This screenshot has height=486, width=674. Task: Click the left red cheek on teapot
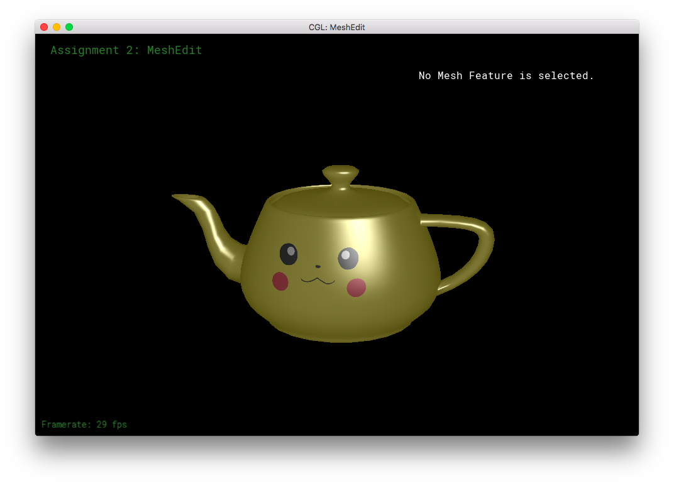coord(280,281)
